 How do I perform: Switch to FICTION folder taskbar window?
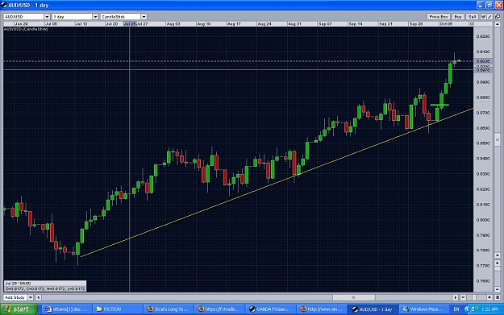118,309
